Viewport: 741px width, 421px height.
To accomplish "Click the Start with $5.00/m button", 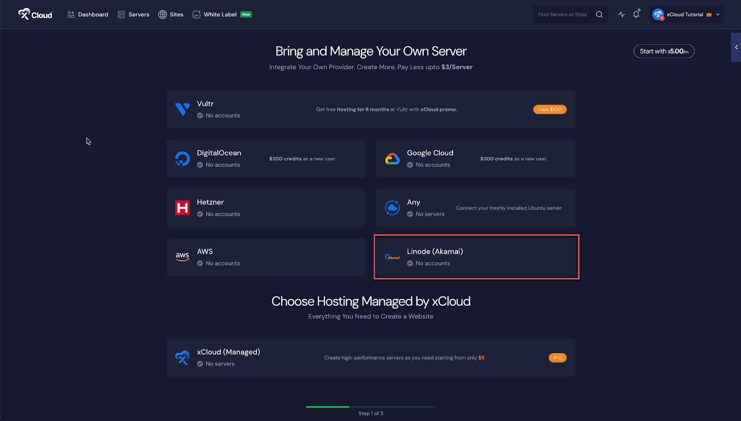I will coord(664,51).
